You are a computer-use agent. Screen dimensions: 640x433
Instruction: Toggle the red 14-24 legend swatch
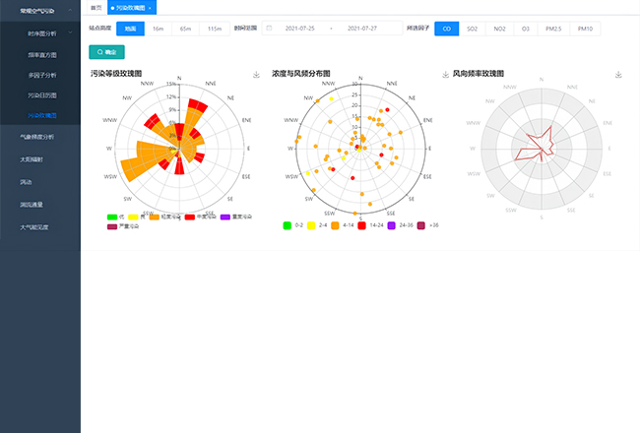[362, 225]
